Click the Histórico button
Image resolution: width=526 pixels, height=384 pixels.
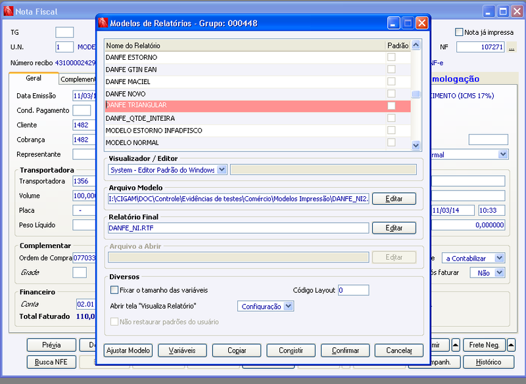tap(489, 362)
